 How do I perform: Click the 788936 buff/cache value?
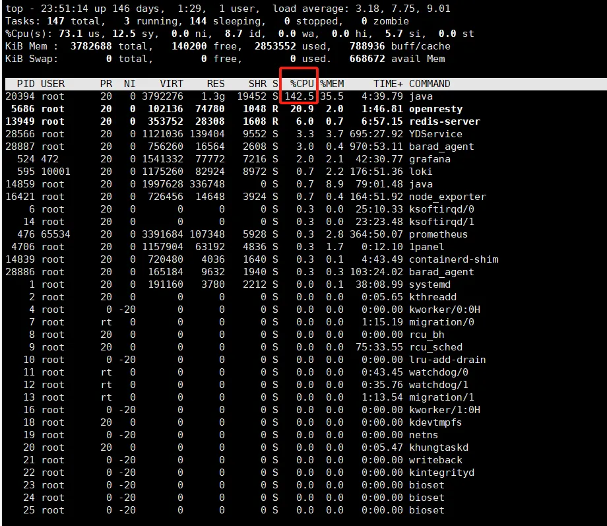[367, 46]
